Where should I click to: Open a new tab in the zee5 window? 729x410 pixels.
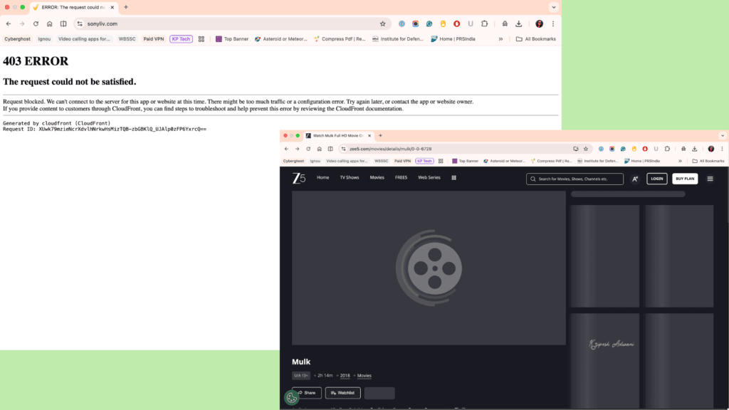coord(380,136)
